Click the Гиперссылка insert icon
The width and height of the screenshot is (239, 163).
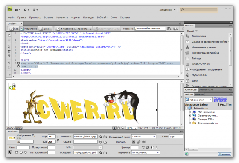[187, 36]
